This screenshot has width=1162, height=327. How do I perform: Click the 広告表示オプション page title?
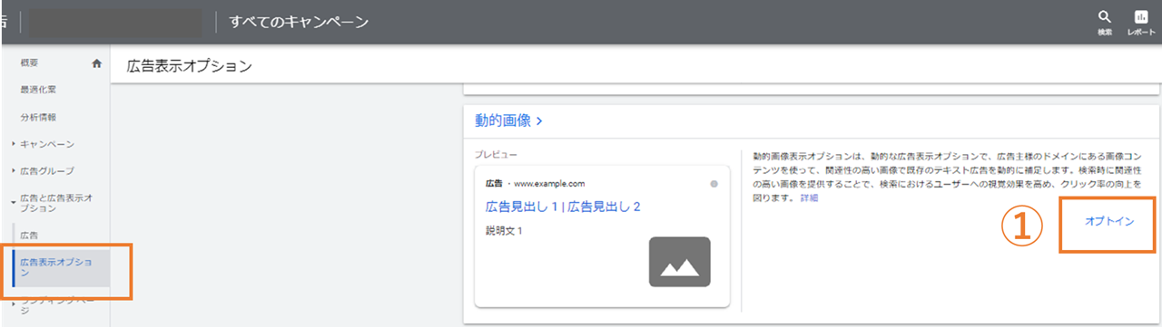click(189, 66)
